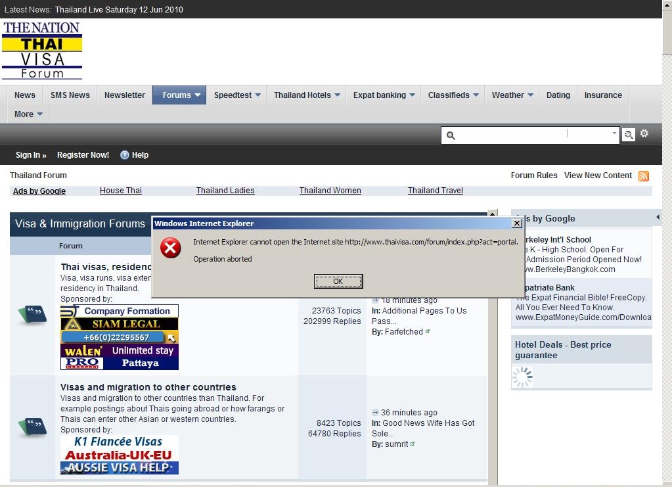Click the Walen Unlimited stay Pattaya banner
This screenshot has height=487, width=672.
coord(120,357)
